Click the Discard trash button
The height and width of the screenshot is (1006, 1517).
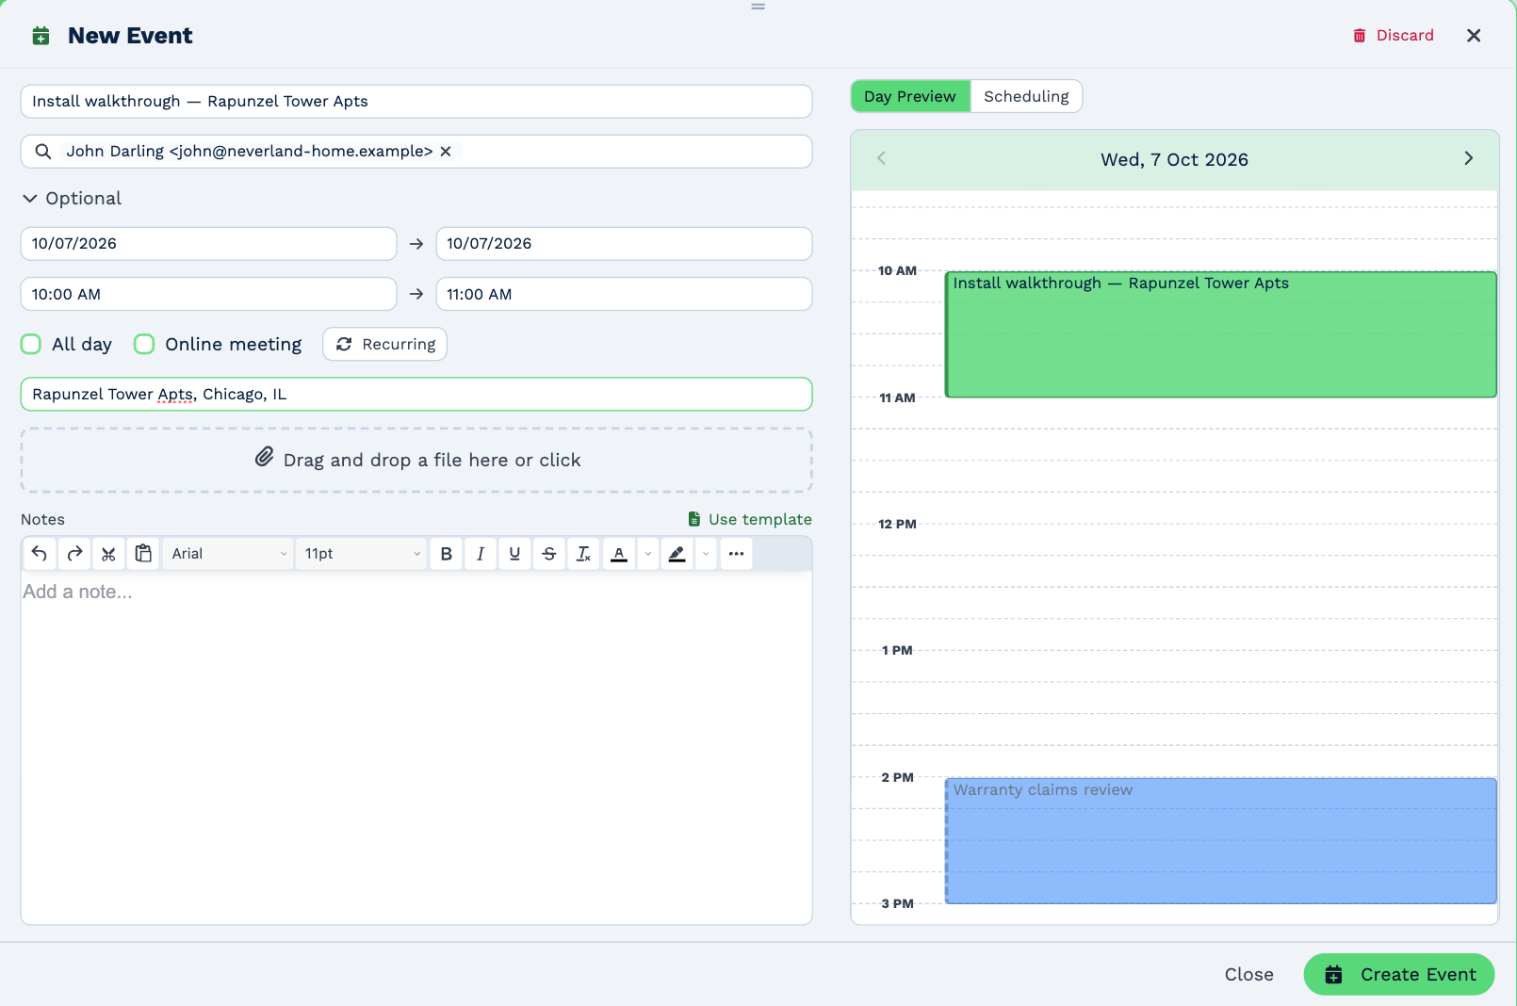(x=1394, y=36)
